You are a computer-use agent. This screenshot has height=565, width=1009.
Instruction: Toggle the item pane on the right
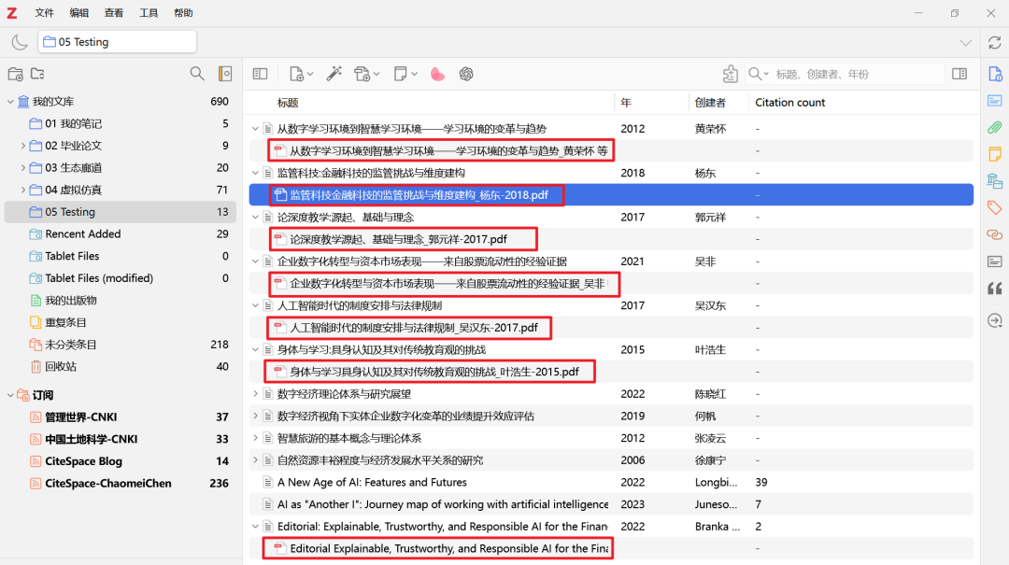click(959, 74)
